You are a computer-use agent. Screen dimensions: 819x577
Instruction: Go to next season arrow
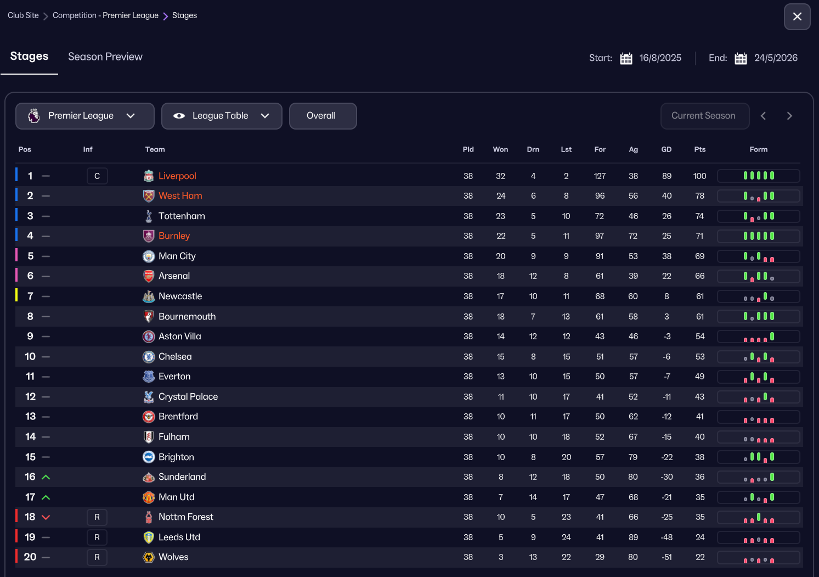point(789,116)
